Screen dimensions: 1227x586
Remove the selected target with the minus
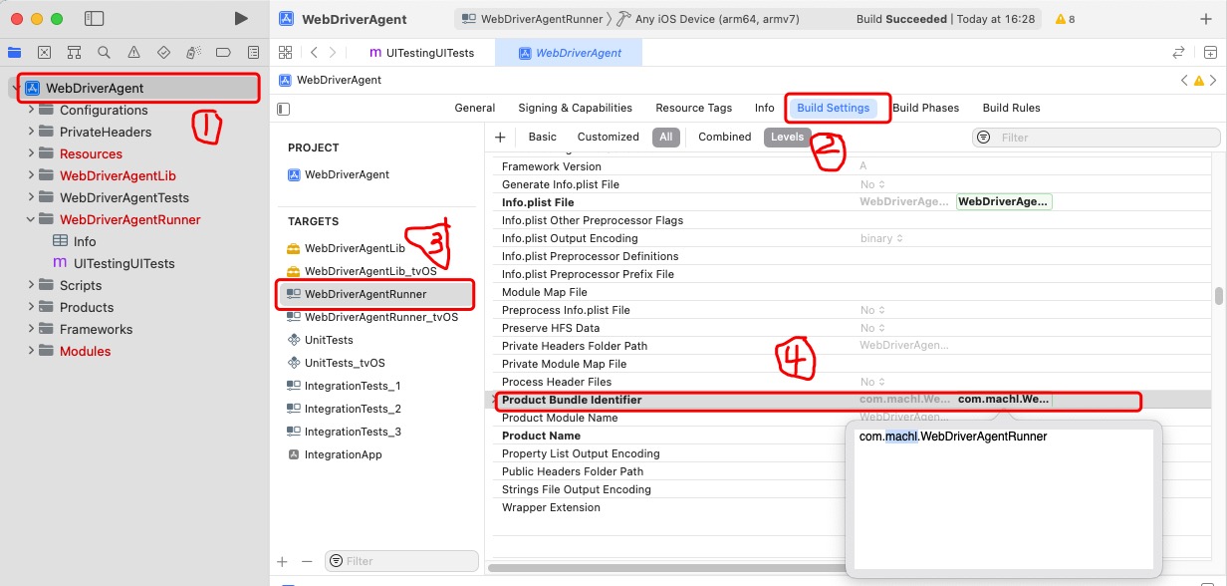[x=307, y=562]
